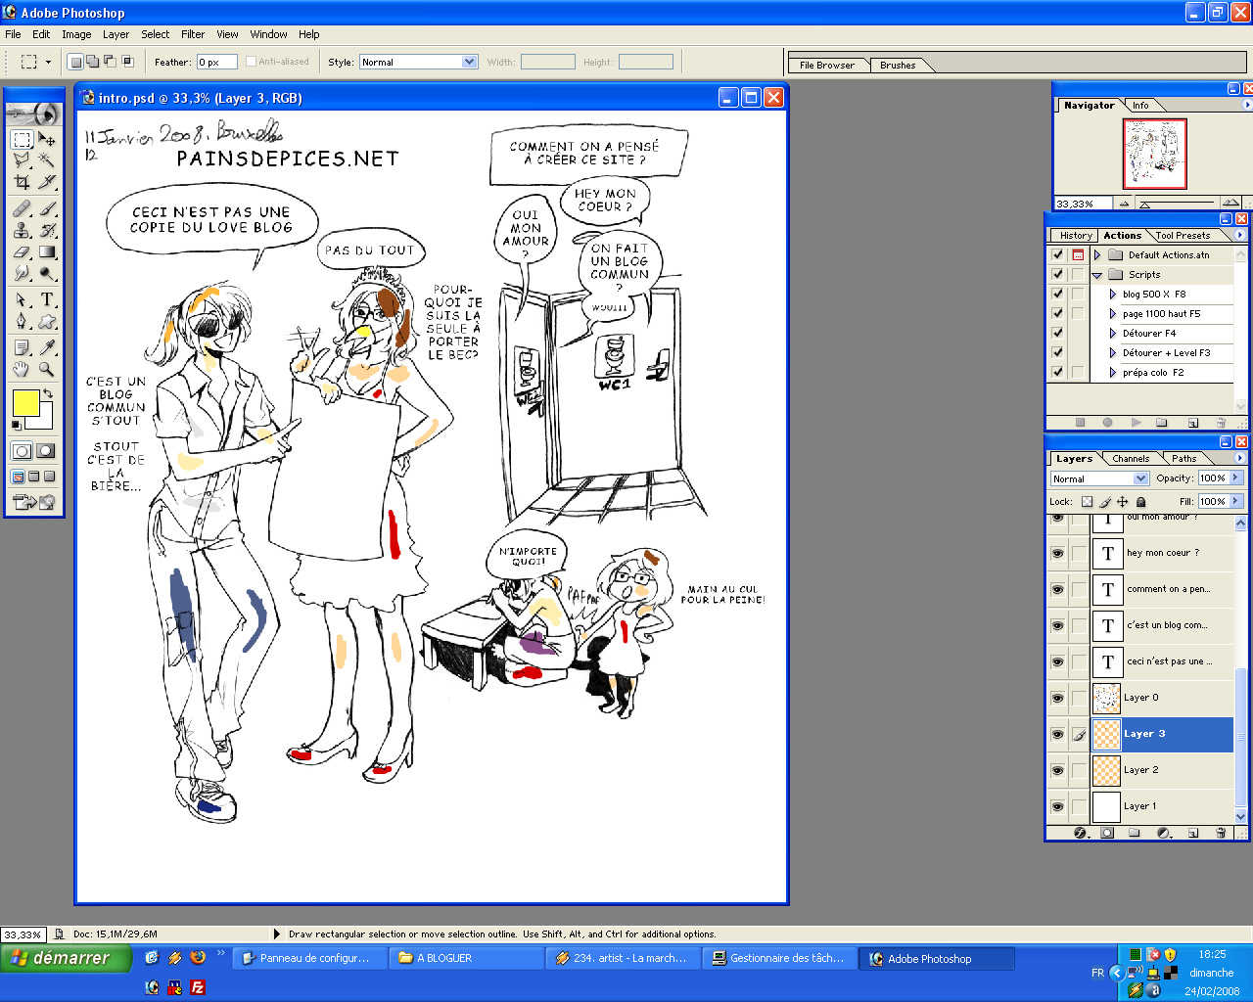
Task: Switch to the Paths tab
Action: tap(1184, 458)
